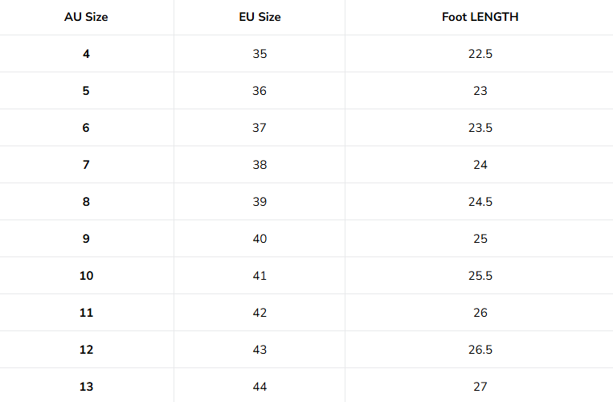This screenshot has width=613, height=402.
Task: Click foot length 22.5 value
Action: click(x=480, y=54)
